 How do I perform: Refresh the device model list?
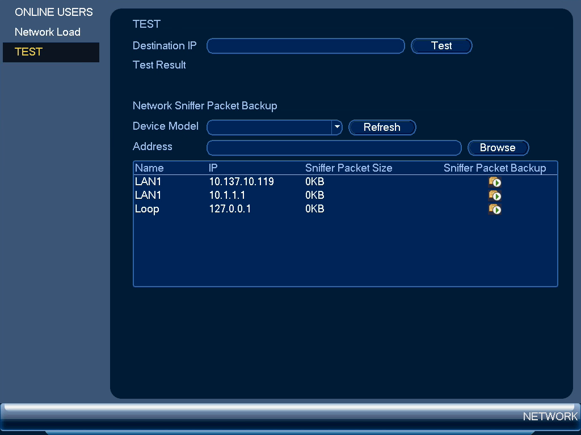[382, 127]
